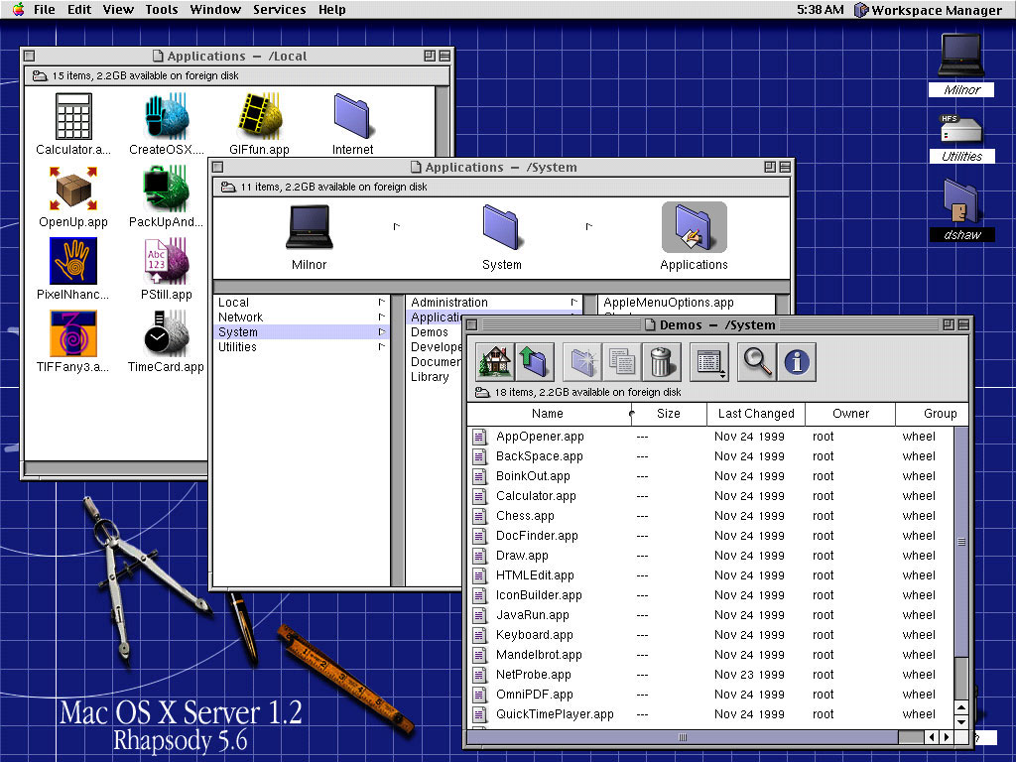Image resolution: width=1016 pixels, height=762 pixels.
Task: Select Administration in second browser column
Action: click(494, 302)
